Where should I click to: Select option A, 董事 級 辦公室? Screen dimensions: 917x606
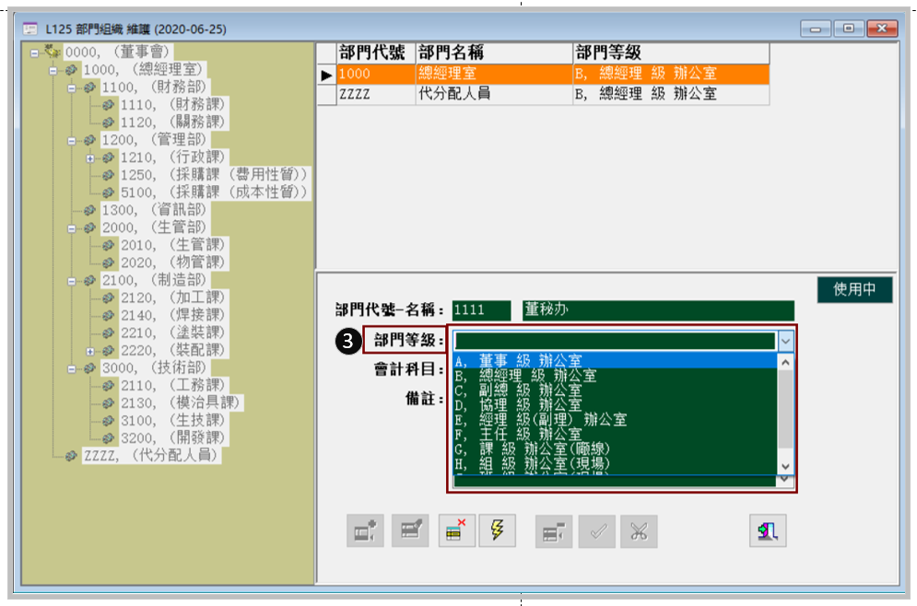[x=616, y=361]
